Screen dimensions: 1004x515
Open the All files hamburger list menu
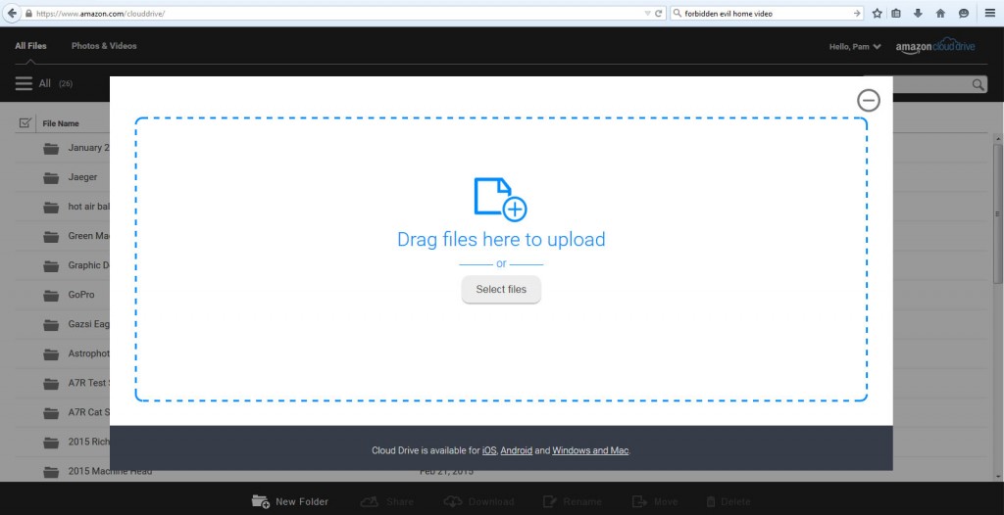(x=24, y=84)
